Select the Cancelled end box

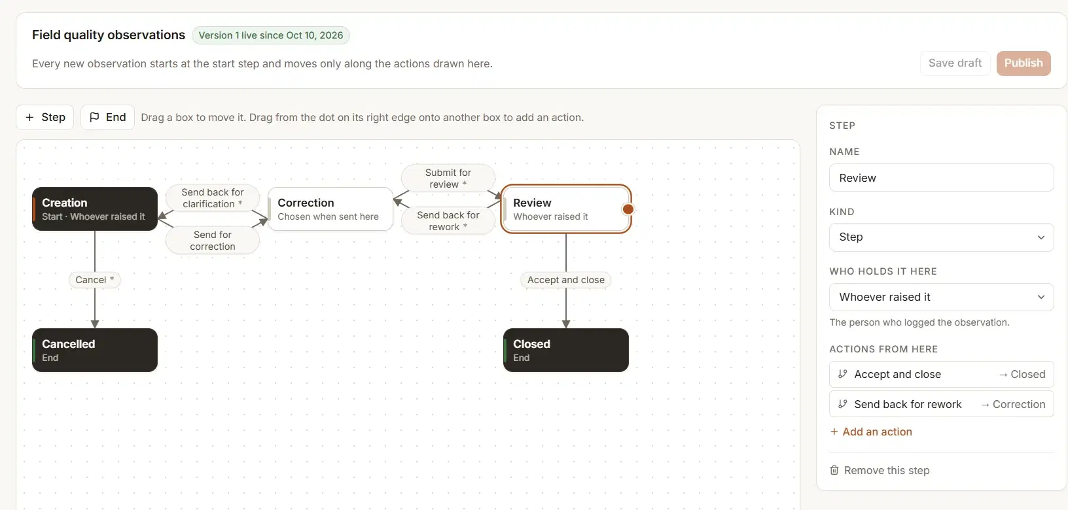coord(95,350)
